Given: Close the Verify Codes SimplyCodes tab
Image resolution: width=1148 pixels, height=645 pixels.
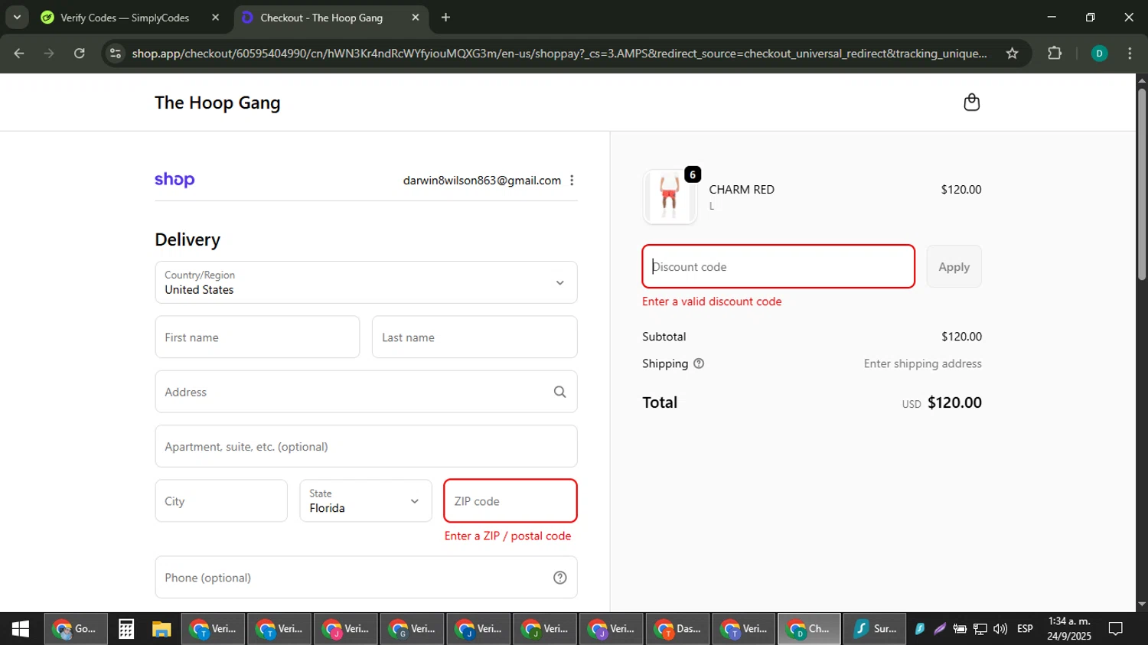Looking at the screenshot, I should tap(215, 17).
